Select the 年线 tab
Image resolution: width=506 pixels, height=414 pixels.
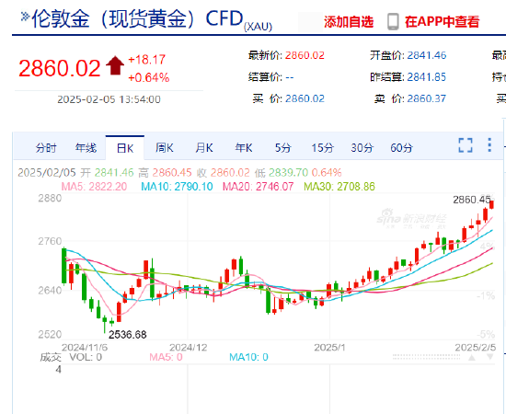click(86, 148)
